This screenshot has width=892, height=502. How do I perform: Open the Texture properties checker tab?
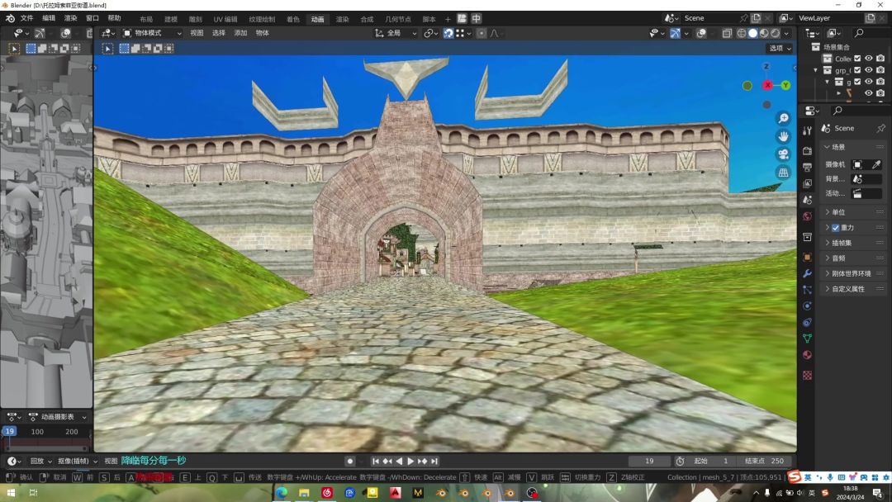coord(807,375)
